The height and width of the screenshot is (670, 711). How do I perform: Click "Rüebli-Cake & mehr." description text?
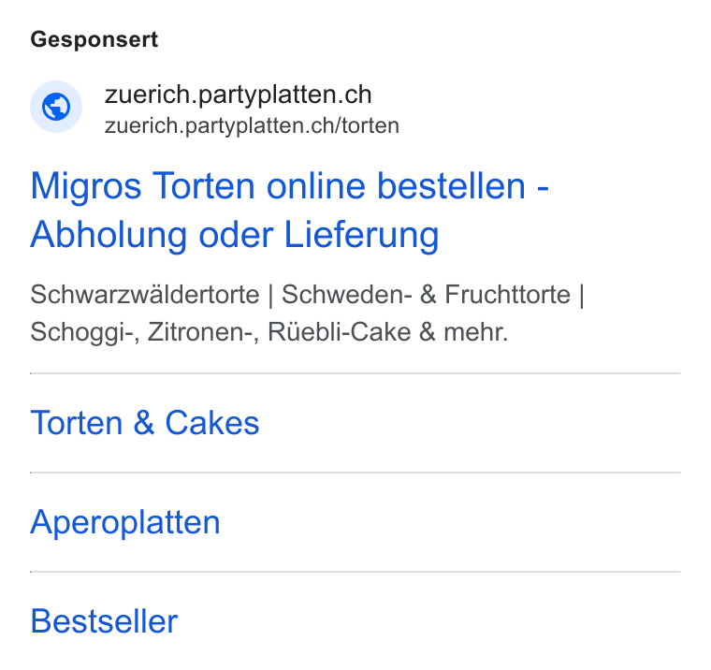pos(387,332)
